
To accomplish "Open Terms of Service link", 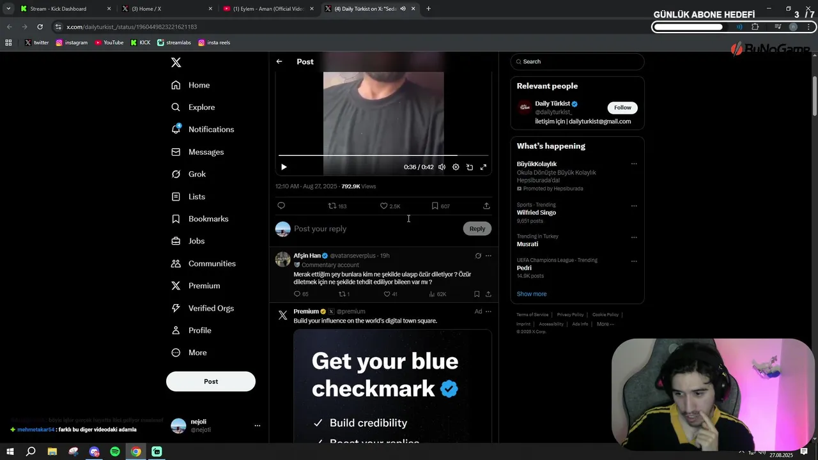I will tap(532, 314).
